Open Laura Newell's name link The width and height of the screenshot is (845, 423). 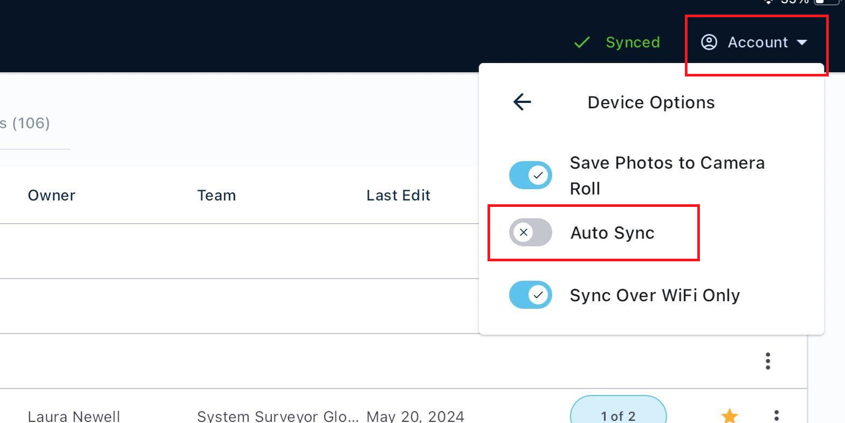tap(74, 415)
